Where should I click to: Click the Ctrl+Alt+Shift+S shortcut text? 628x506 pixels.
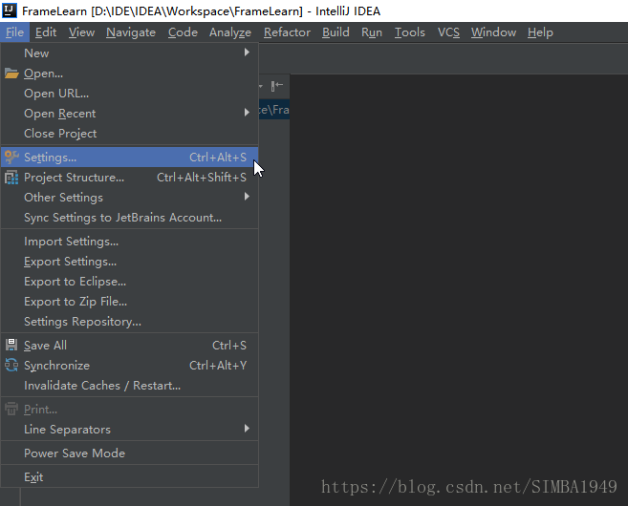pyautogui.click(x=202, y=178)
